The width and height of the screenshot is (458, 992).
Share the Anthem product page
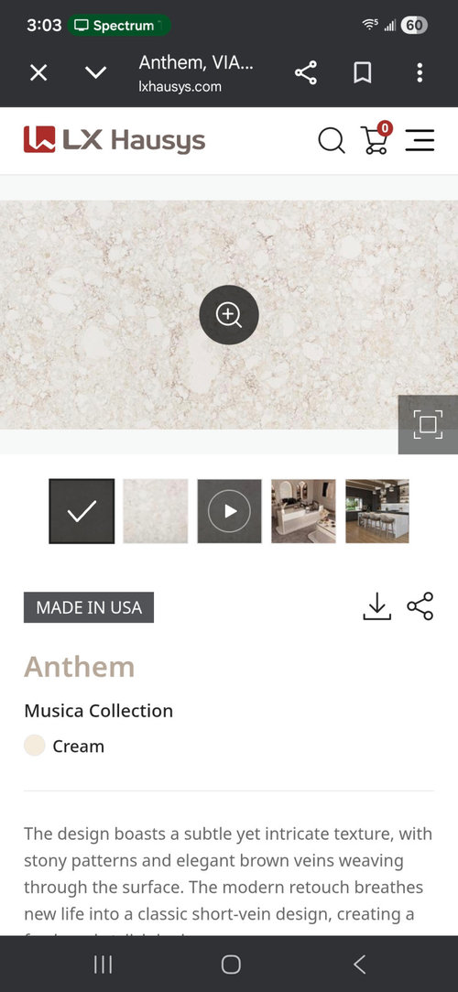pyautogui.click(x=420, y=606)
